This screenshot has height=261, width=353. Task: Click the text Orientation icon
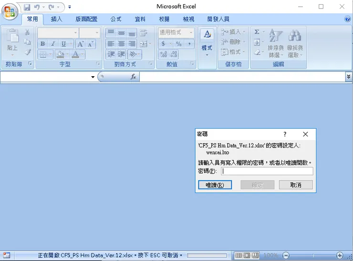133,54
